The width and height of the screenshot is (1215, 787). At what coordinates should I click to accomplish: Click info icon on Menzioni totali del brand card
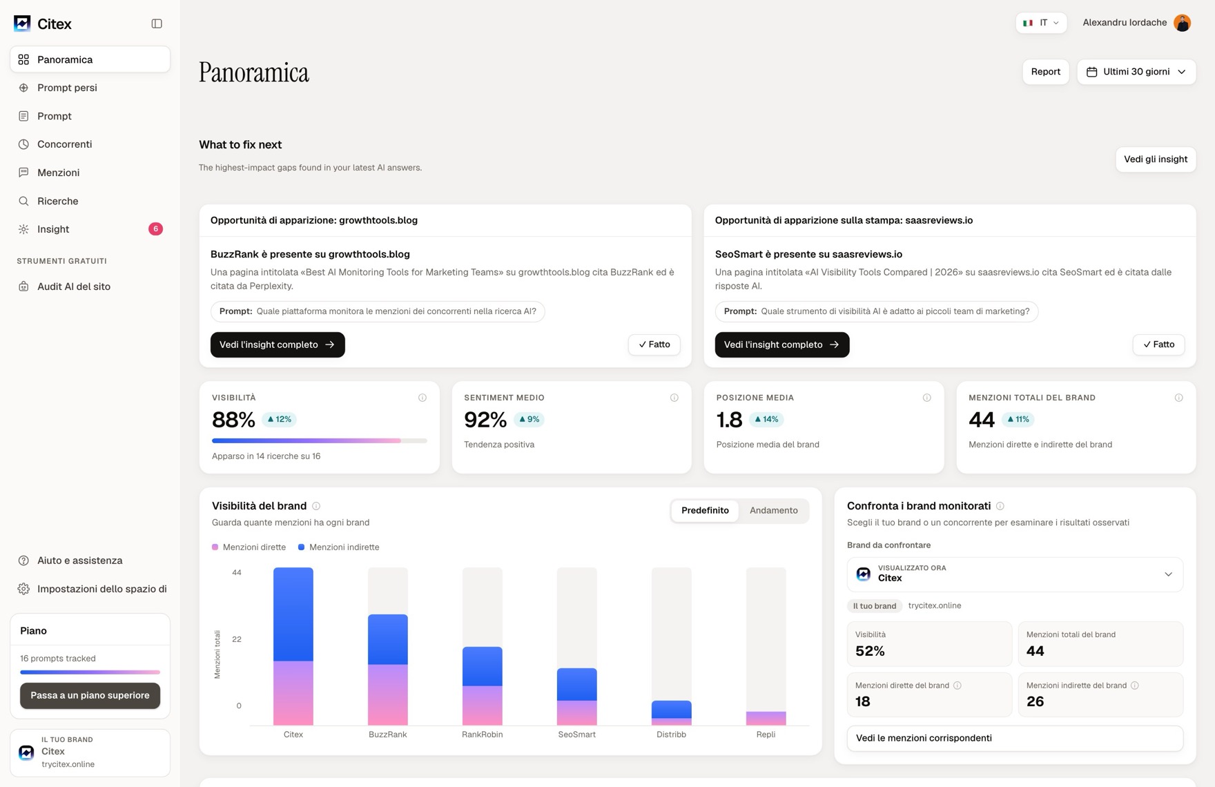coord(1179,398)
